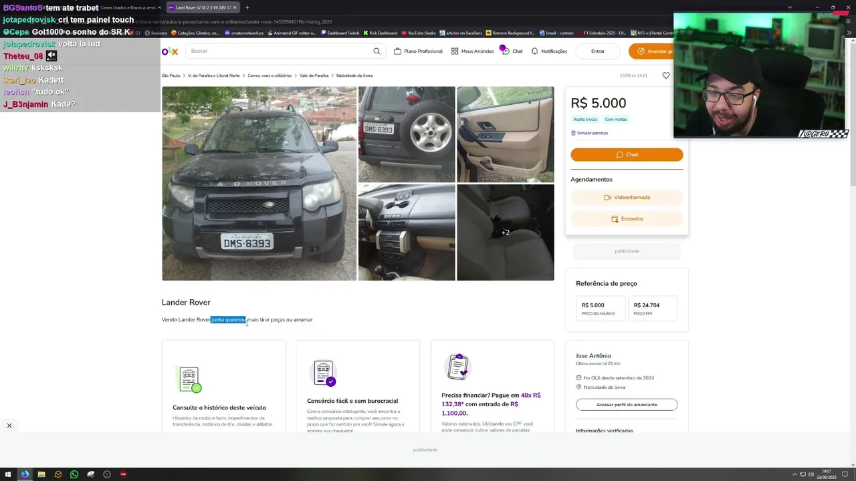
Task: Switch to the Carros Usados e Novos tab
Action: (127, 7)
